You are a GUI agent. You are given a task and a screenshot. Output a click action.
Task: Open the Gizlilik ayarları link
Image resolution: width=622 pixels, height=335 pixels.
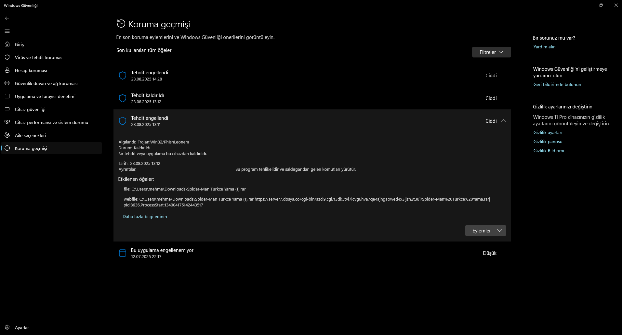click(548, 132)
